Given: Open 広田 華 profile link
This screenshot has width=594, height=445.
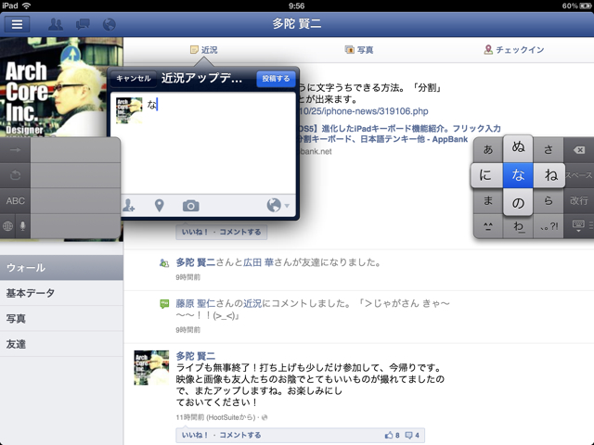Looking at the screenshot, I should [258, 262].
